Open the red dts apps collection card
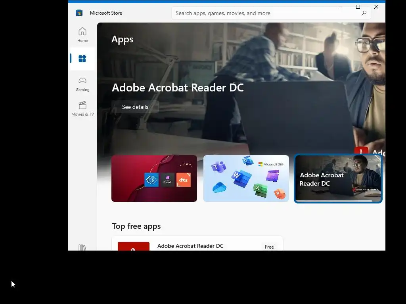Viewport: 406px width, 304px height. (x=154, y=179)
